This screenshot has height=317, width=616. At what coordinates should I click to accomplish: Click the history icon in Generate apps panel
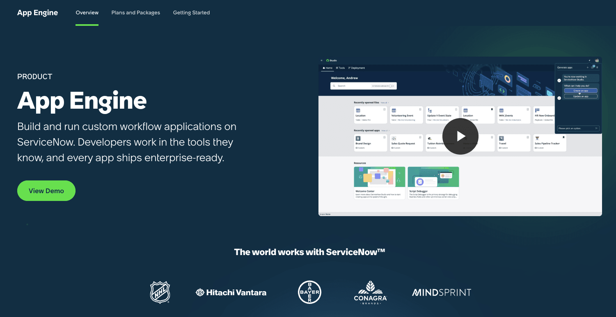coord(592,67)
